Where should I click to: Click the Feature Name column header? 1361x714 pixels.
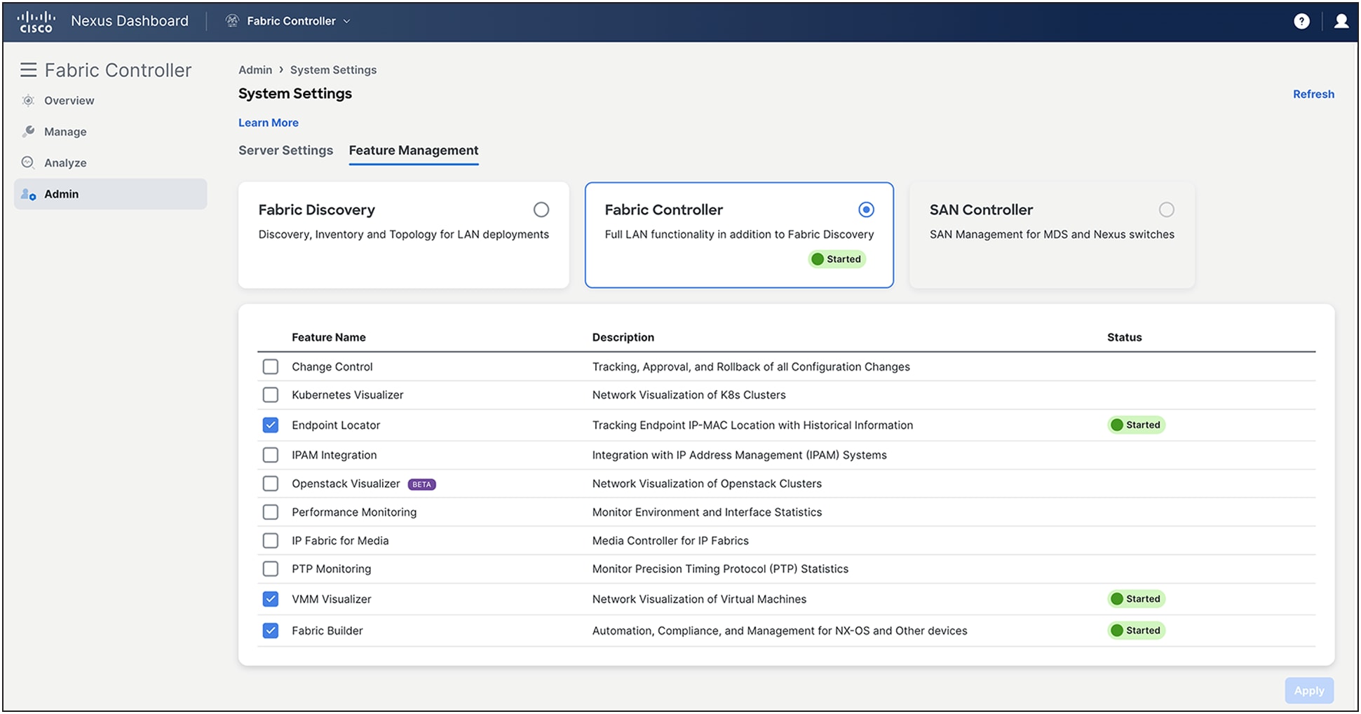pos(329,337)
